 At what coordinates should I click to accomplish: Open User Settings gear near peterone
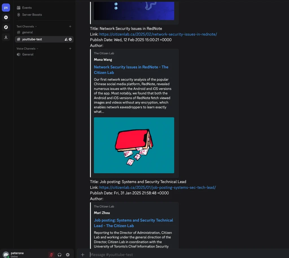click(68, 255)
